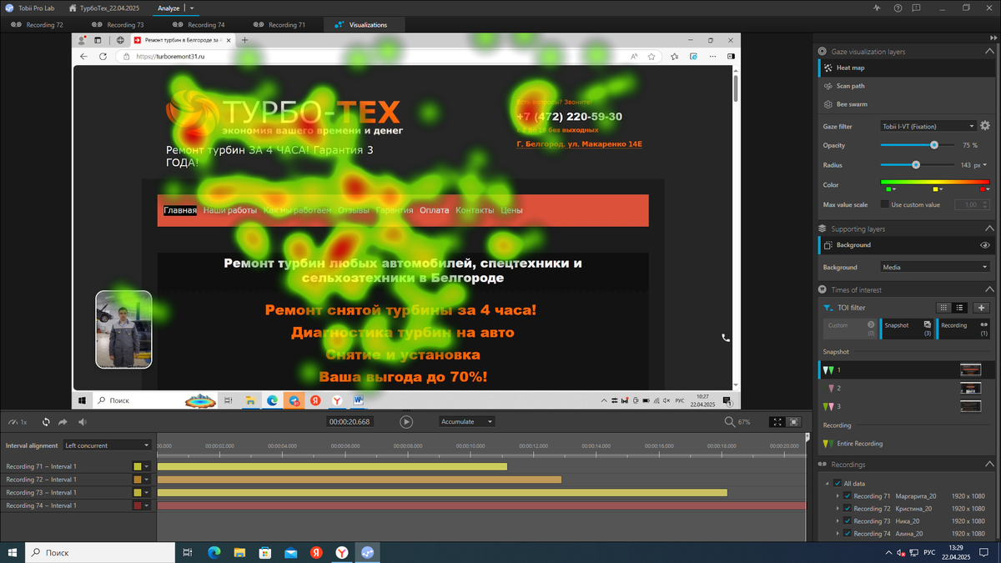Viewport: 1001px width, 563px height.
Task: Click the playback speed 1x icon
Action: coord(17,422)
